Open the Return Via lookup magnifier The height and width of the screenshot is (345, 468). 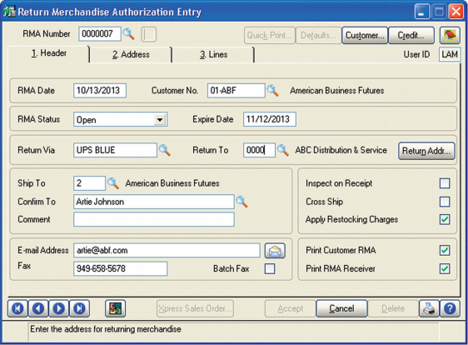click(164, 150)
